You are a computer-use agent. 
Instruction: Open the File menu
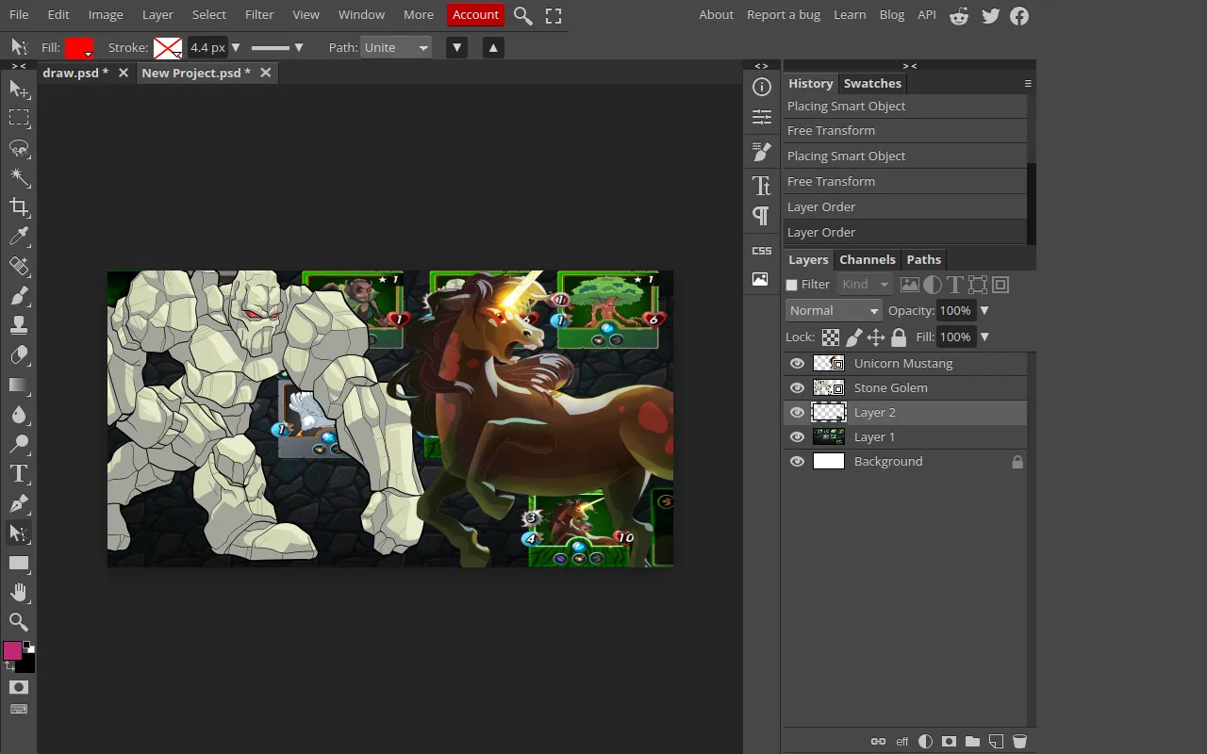19,15
